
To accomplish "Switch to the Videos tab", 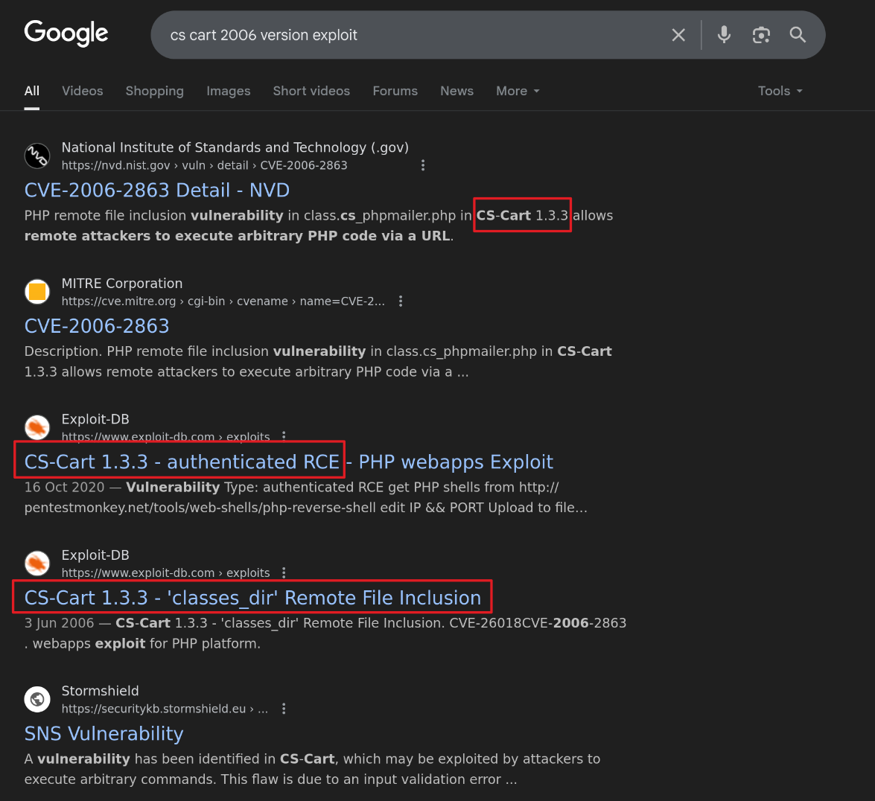I will 83,91.
